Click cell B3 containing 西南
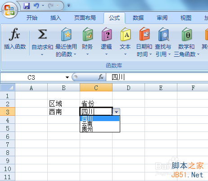The image size is (208, 181). [63, 112]
